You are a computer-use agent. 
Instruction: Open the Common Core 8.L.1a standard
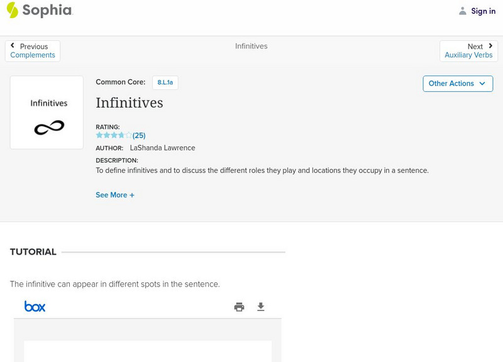click(x=164, y=82)
